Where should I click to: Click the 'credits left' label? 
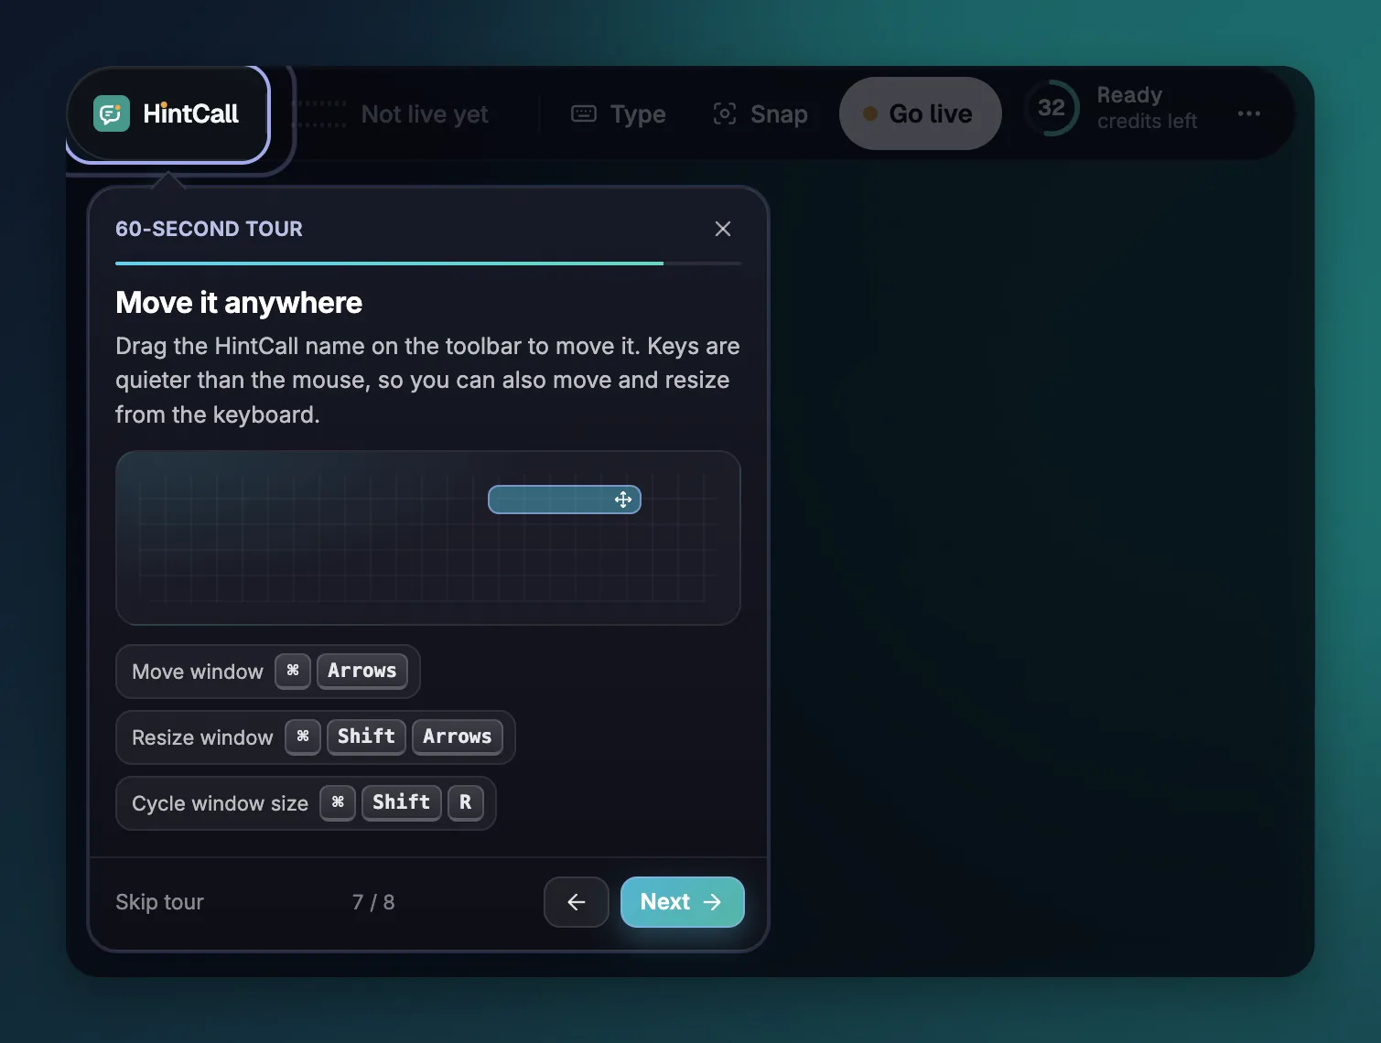coord(1147,122)
